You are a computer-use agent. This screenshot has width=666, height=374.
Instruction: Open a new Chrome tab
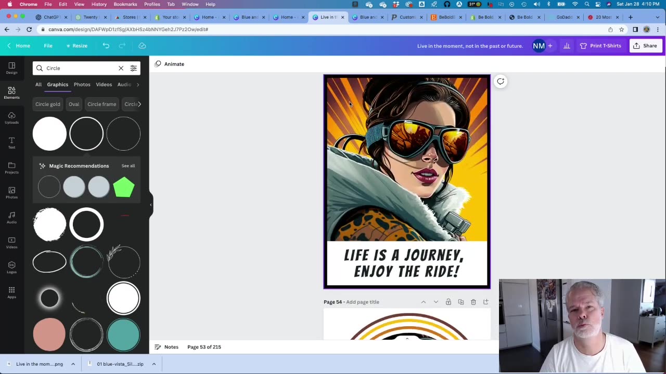(631, 17)
